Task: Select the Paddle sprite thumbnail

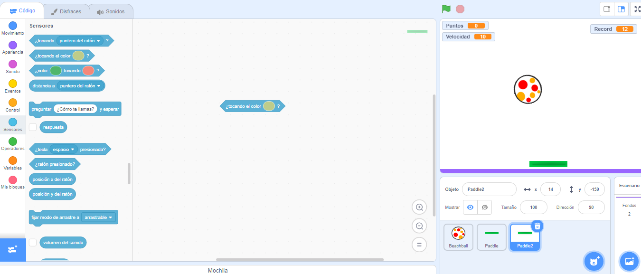Action: coord(491,237)
